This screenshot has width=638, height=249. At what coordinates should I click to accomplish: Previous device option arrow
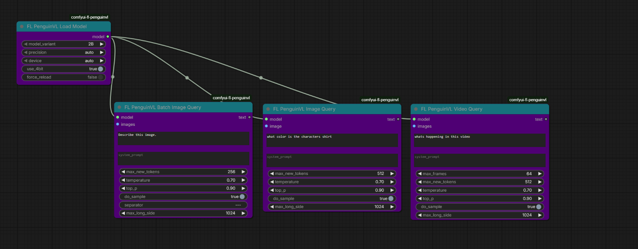(26, 61)
